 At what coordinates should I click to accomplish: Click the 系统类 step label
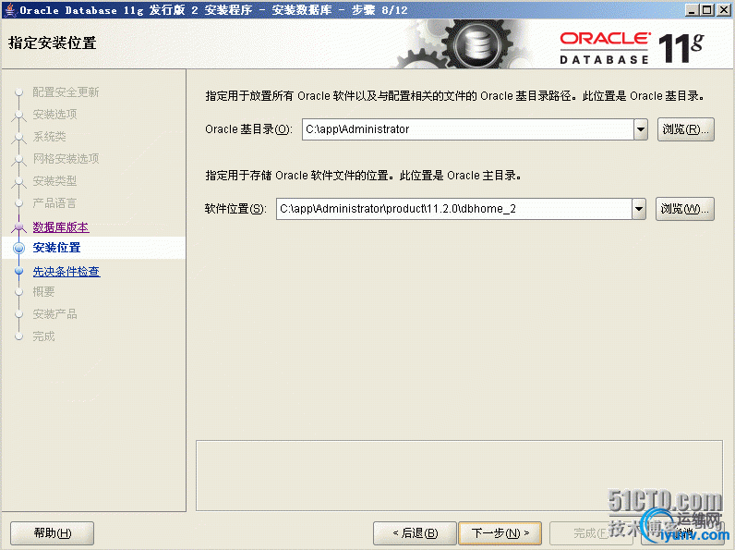[x=49, y=137]
